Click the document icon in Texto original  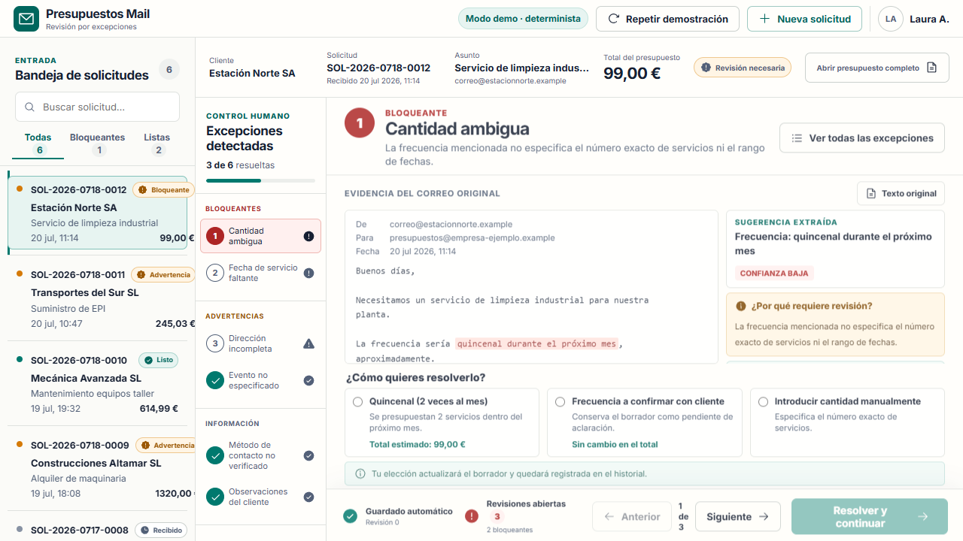(871, 193)
